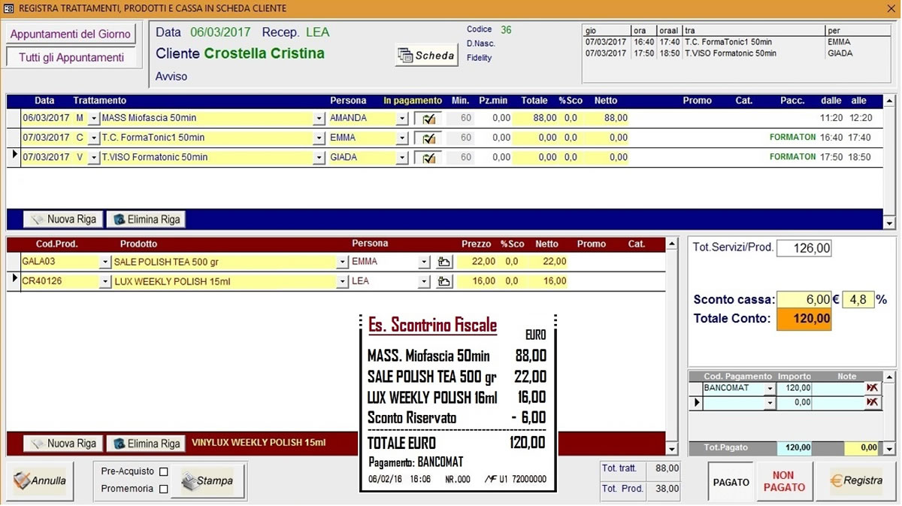
Task: Delete the BANCOMAT payment row
Action: [872, 388]
